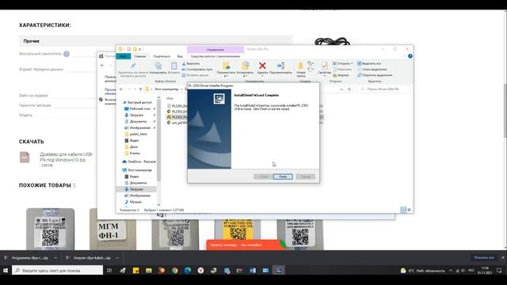Viewport: 507px width, 285px height.
Task: Click the Cut (Вырезать) command in ribbon
Action: 191,63
